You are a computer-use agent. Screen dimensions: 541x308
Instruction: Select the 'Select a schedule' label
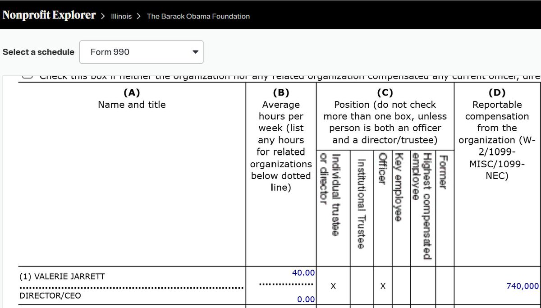click(38, 52)
